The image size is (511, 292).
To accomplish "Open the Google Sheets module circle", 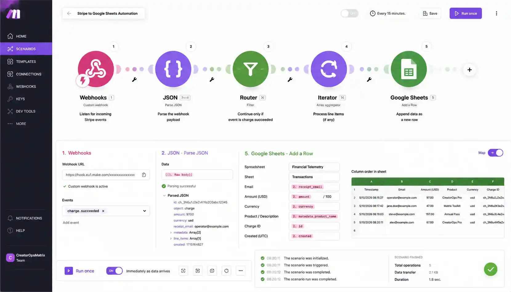I will pyautogui.click(x=409, y=69).
